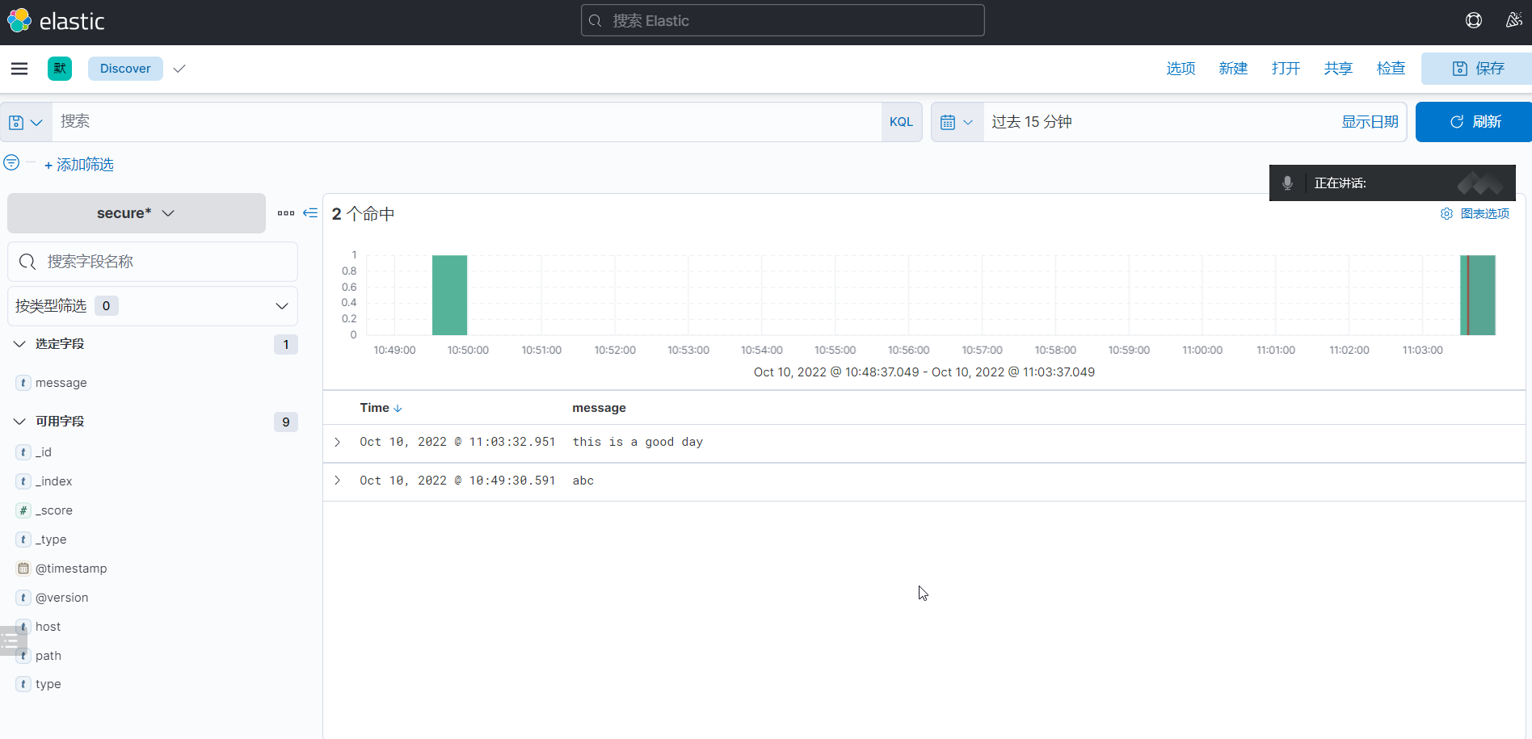Click the filter options circle icon
The width and height of the screenshot is (1532, 739).
(11, 162)
